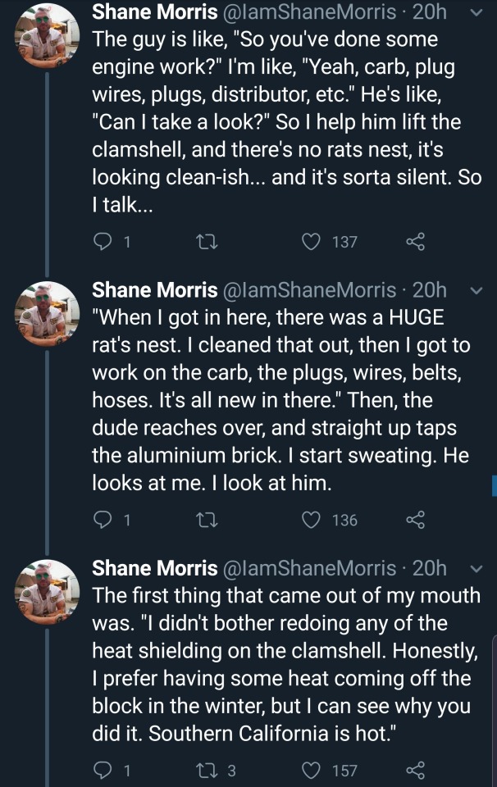Image resolution: width=497 pixels, height=787 pixels.
Task: Click @IamShaneMorris handle on the third tweet
Action: 309,568
